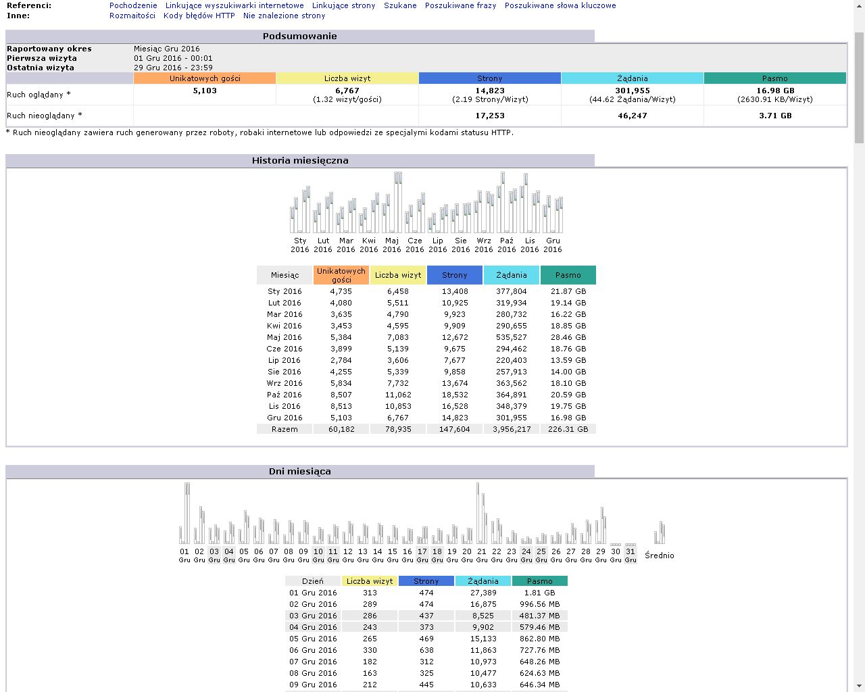Click the Miesiąc column header
The image size is (865, 692).
pos(285,275)
